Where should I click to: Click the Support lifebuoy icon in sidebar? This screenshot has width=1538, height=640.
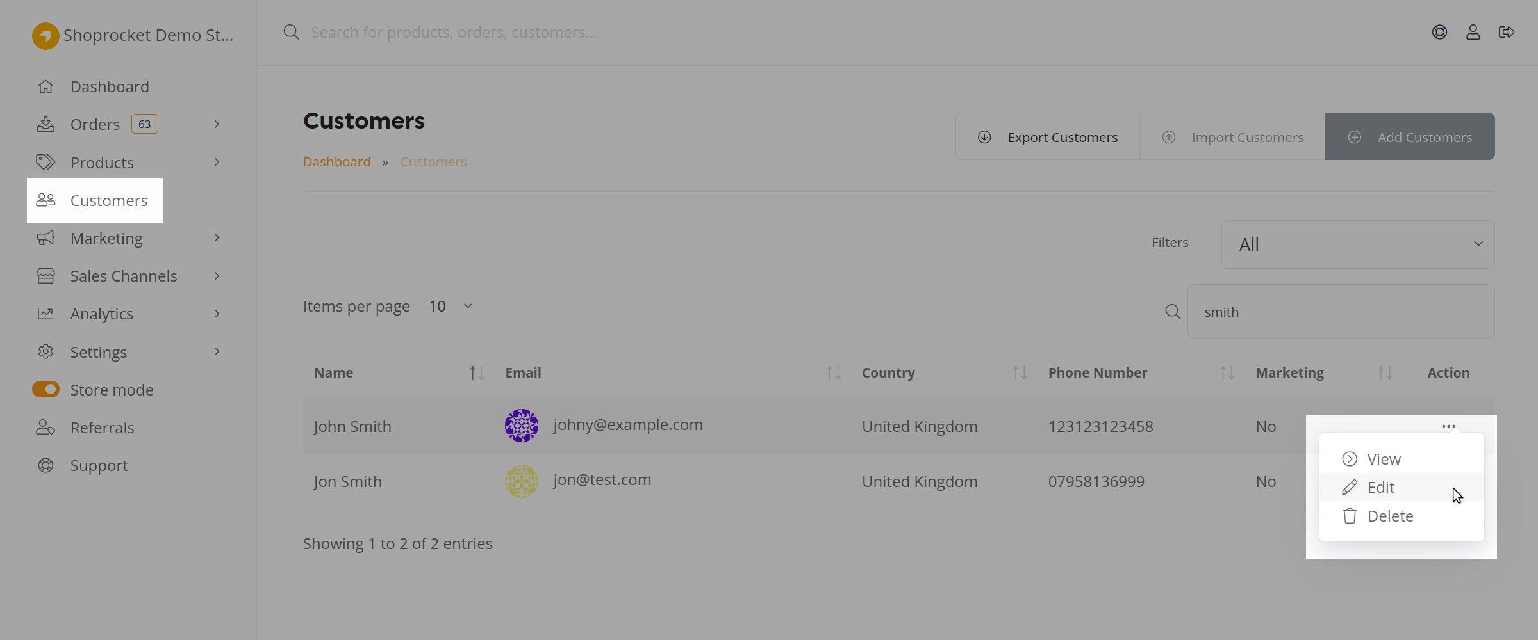45,465
